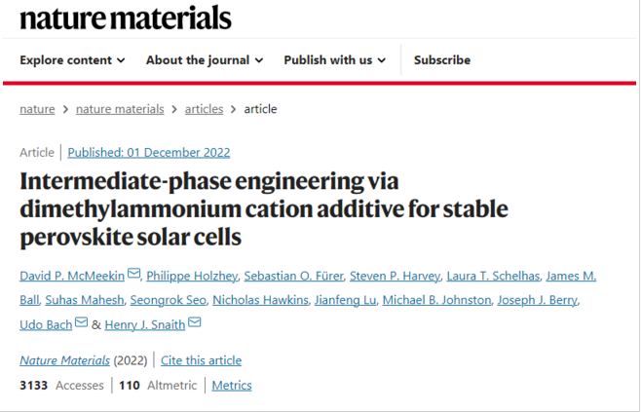Screen dimensions: 641x412
Task: Go to nature breadcrumb link
Action: tap(37, 109)
